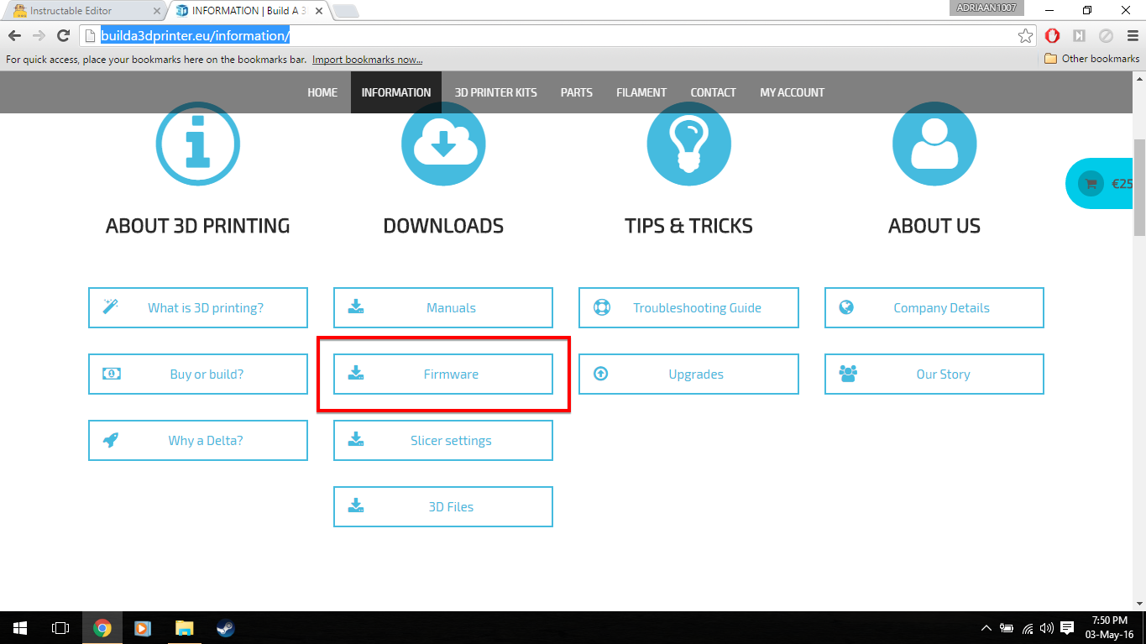Image resolution: width=1146 pixels, height=644 pixels.
Task: Open Task View on the taskbar
Action: pyautogui.click(x=60, y=627)
